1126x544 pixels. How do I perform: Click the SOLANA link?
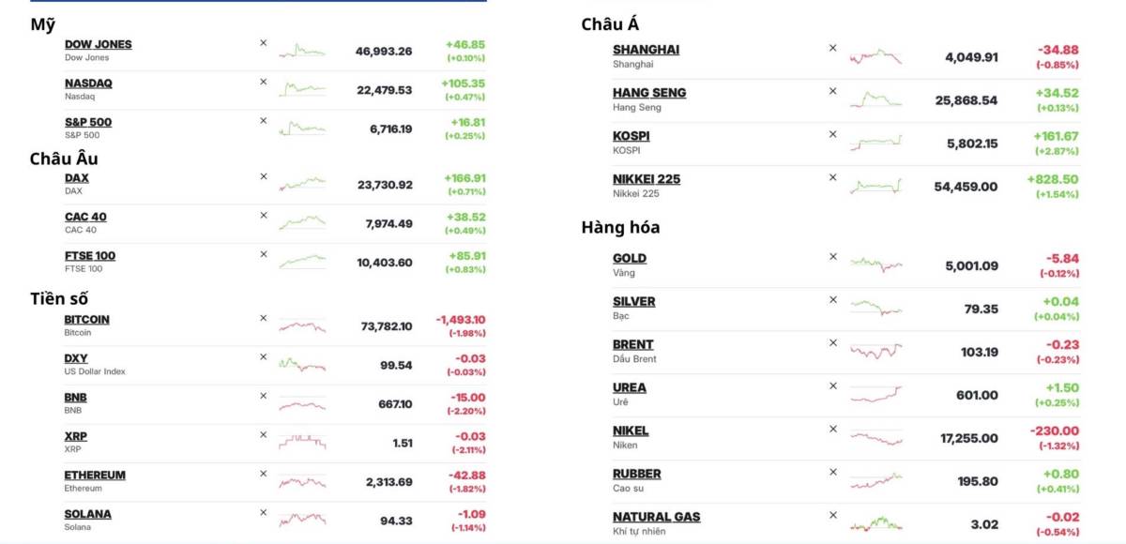click(87, 514)
